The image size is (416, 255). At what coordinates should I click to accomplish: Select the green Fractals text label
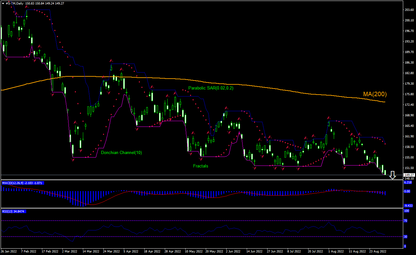pos(200,166)
